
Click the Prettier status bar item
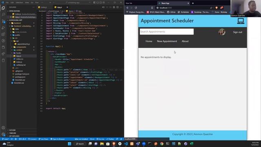coord(110,139)
